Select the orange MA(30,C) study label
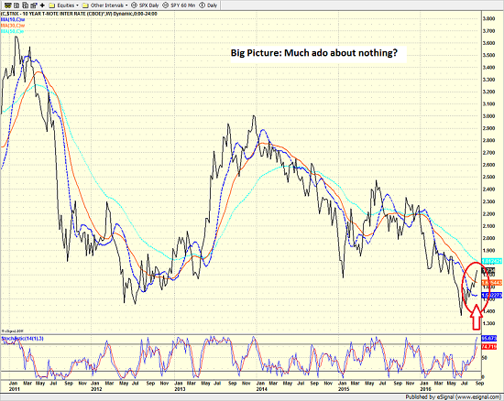Viewport: 504px width, 401px height. click(13, 26)
